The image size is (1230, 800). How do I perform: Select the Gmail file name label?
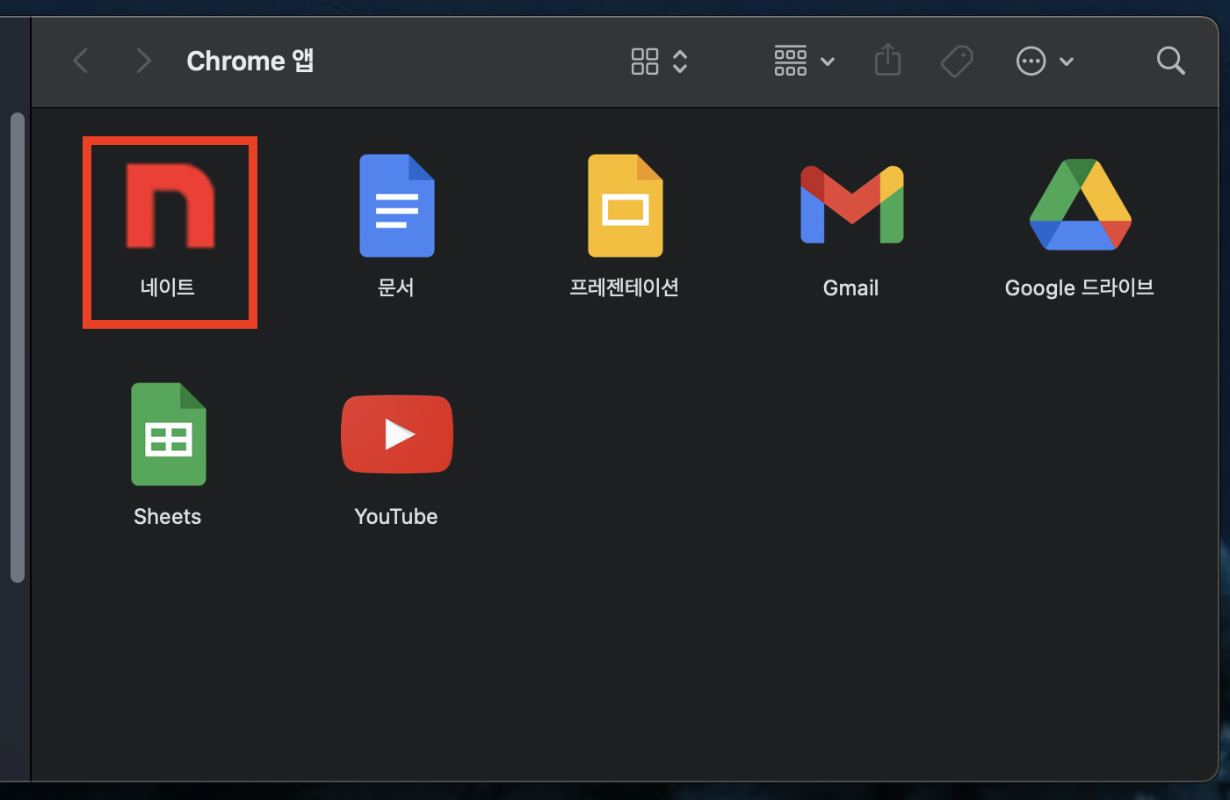tap(850, 288)
